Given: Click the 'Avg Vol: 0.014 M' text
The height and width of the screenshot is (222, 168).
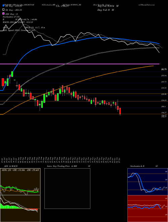Looking at the screenshot, I should pos(108,6).
